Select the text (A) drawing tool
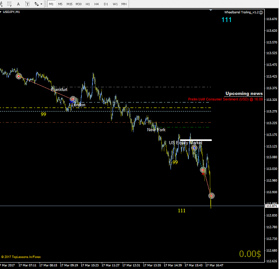This screenshot has height=269, width=279. [x=18, y=4]
